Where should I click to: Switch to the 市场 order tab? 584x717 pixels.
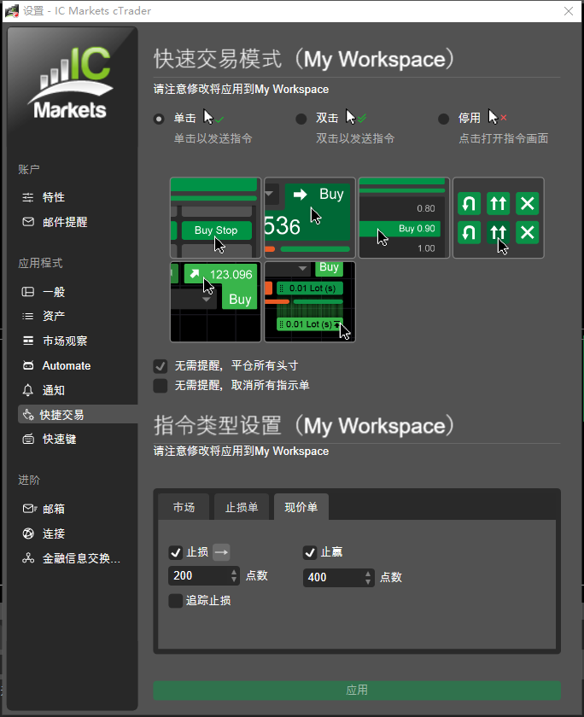[184, 507]
